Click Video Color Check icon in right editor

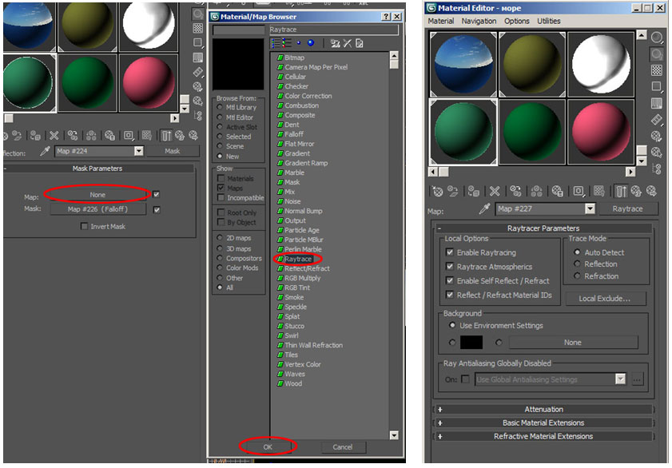[657, 103]
